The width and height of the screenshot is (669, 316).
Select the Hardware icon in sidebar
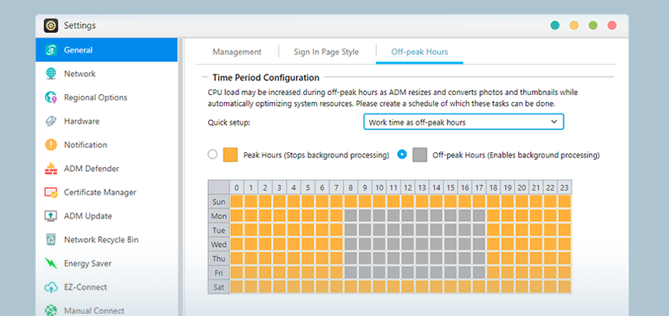(x=51, y=122)
